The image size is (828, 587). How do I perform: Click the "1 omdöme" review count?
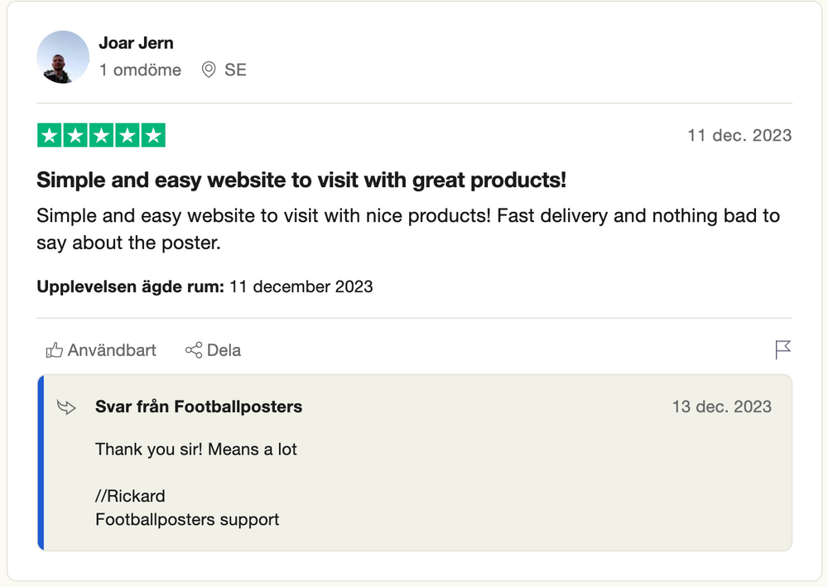coord(140,70)
